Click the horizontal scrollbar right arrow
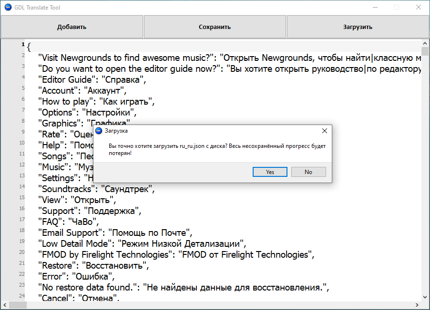 coord(418,305)
